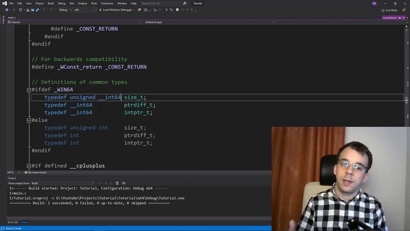The image size is (410, 231).
Task: Click the Live Share button
Action: pyautogui.click(x=389, y=10)
